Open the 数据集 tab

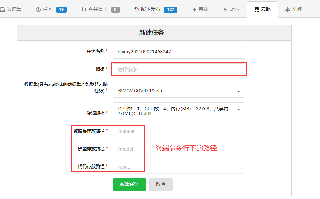[x=11, y=9]
